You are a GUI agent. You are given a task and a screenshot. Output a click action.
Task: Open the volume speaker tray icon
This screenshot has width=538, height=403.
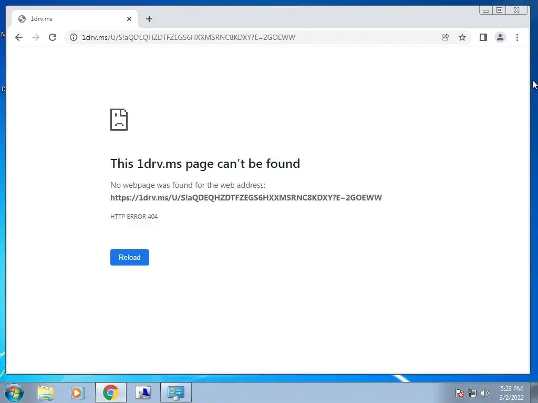click(484, 393)
